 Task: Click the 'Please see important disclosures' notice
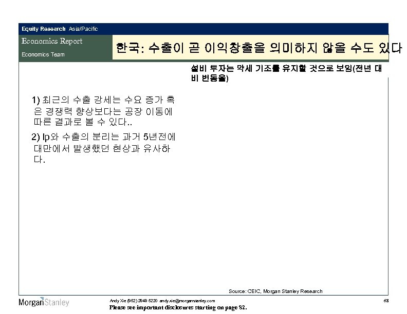(178, 307)
